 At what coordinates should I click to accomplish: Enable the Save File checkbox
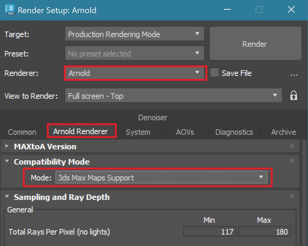pos(215,73)
